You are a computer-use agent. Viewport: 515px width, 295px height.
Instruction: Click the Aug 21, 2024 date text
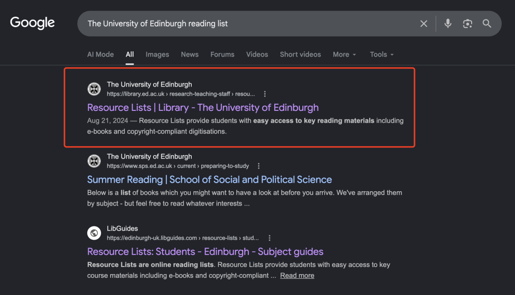(107, 121)
